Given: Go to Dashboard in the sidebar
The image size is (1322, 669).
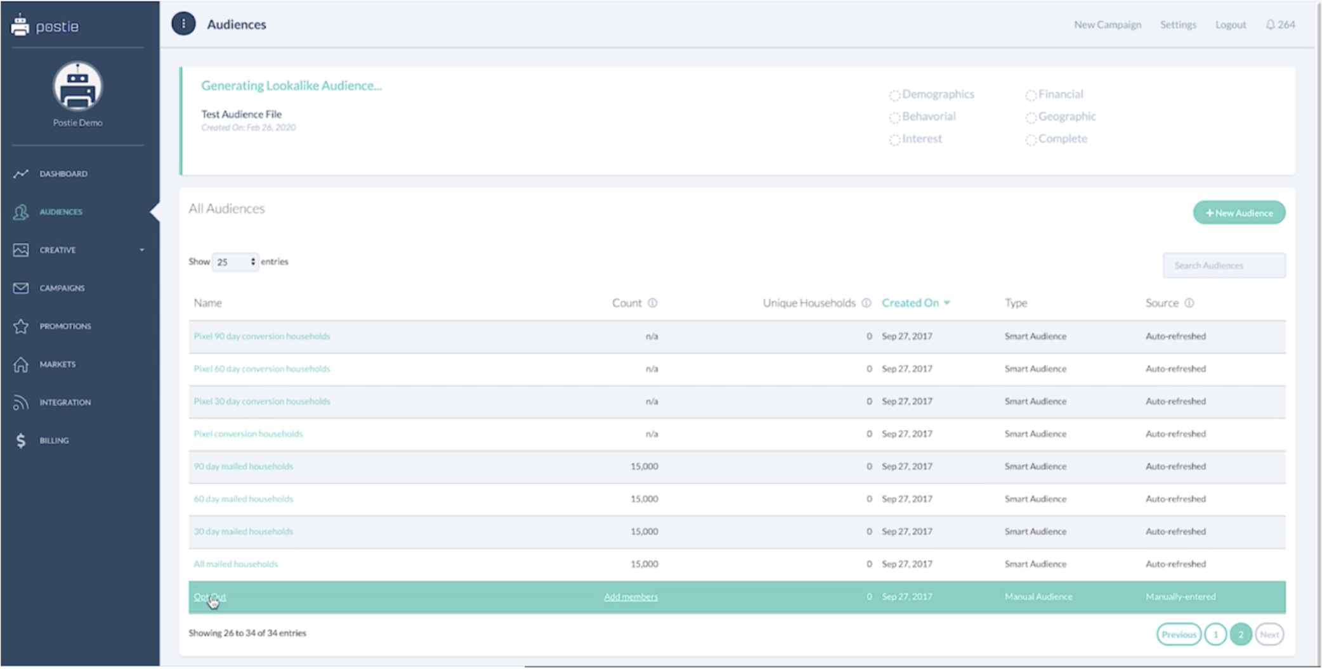Looking at the screenshot, I should (x=63, y=174).
